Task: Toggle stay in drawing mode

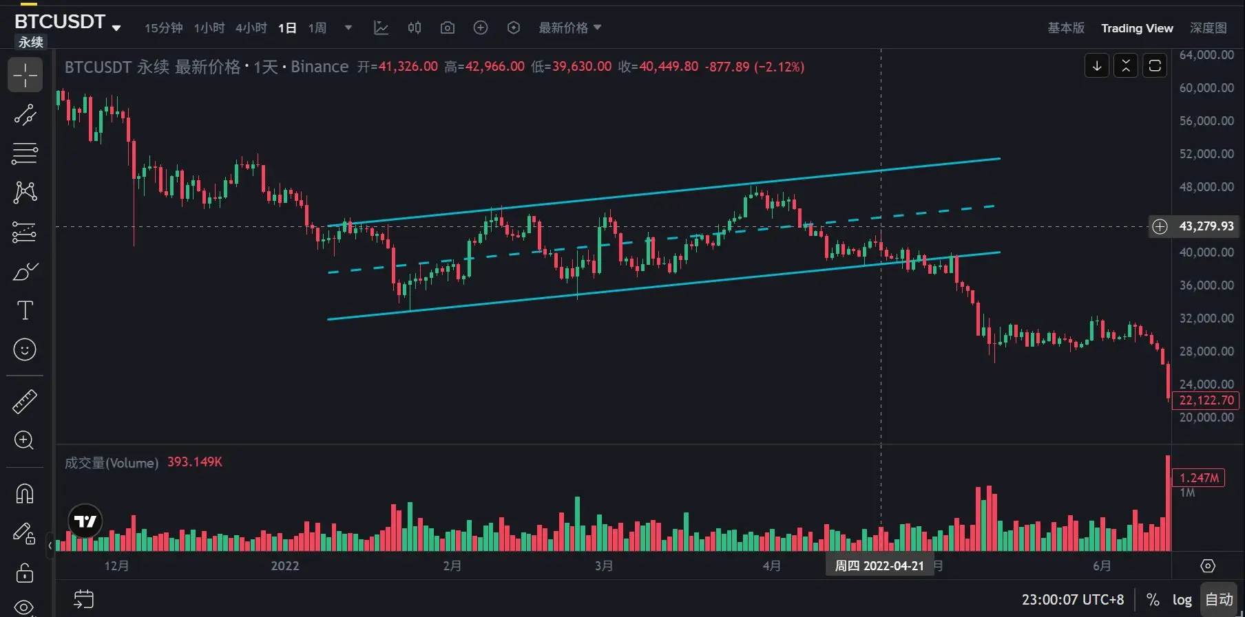Action: tap(25, 533)
